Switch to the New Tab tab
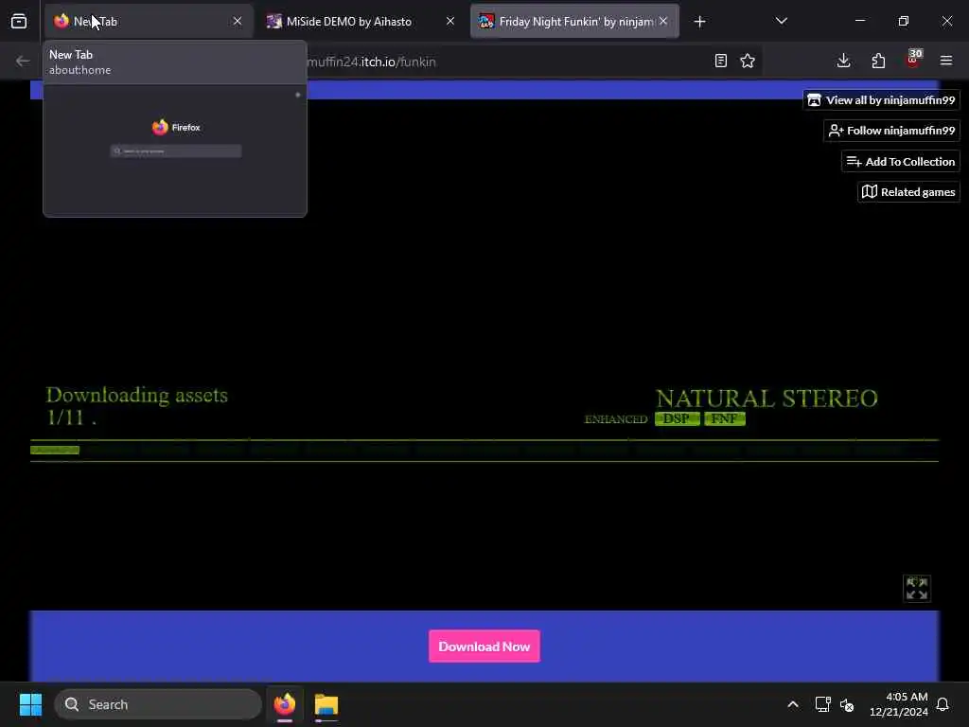Screen dimensions: 969x727 pos(149,21)
